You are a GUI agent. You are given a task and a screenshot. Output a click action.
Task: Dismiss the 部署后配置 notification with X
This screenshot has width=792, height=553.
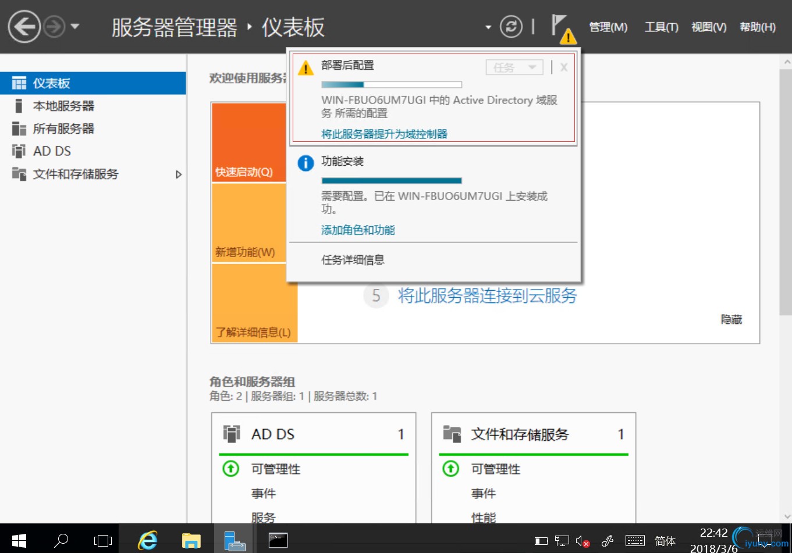pyautogui.click(x=564, y=67)
